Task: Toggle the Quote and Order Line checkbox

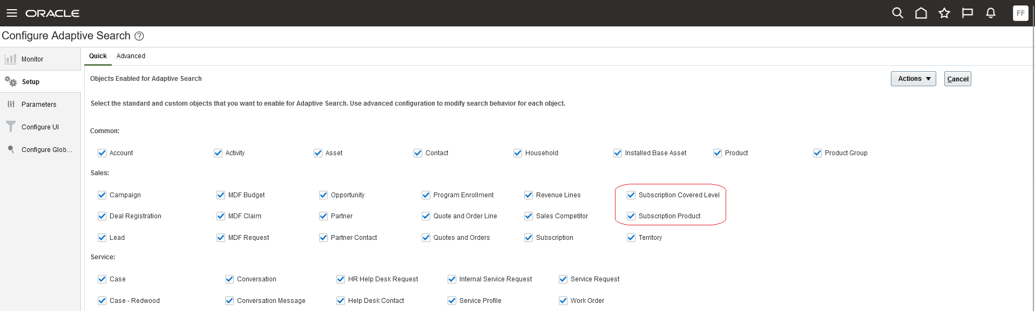Action: tap(426, 216)
